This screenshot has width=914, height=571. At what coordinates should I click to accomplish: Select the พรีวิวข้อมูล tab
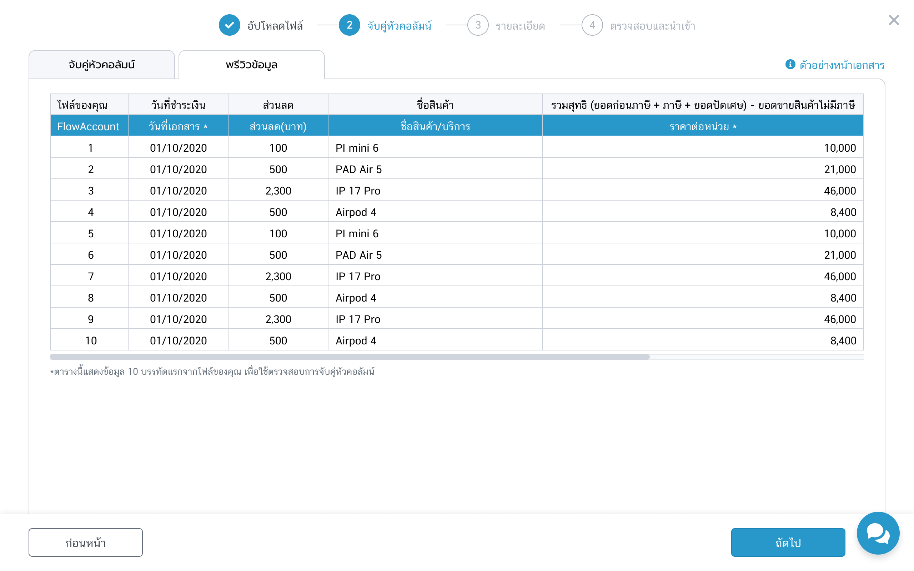(252, 65)
